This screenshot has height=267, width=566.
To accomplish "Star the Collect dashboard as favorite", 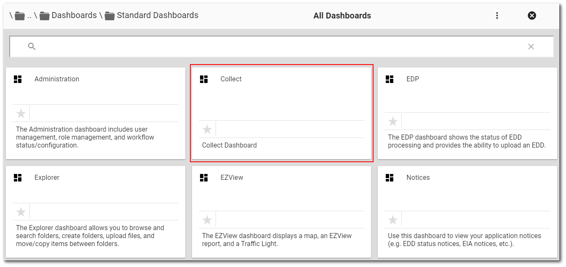I will click(207, 129).
